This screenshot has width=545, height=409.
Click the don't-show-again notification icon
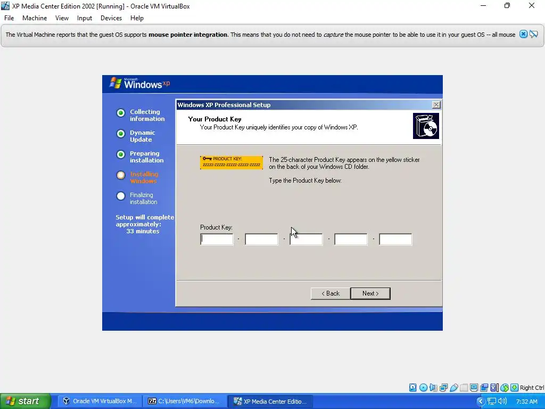(534, 34)
